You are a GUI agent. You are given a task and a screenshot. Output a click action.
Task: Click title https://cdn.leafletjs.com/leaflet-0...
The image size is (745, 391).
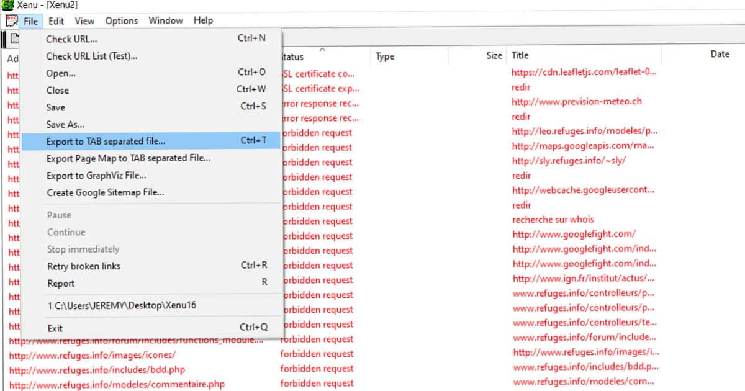584,72
